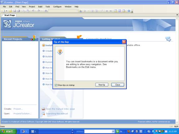Expand the taskbar Address dropdown arrow
Viewport: 179px width, 134px height.
click(x=113, y=132)
